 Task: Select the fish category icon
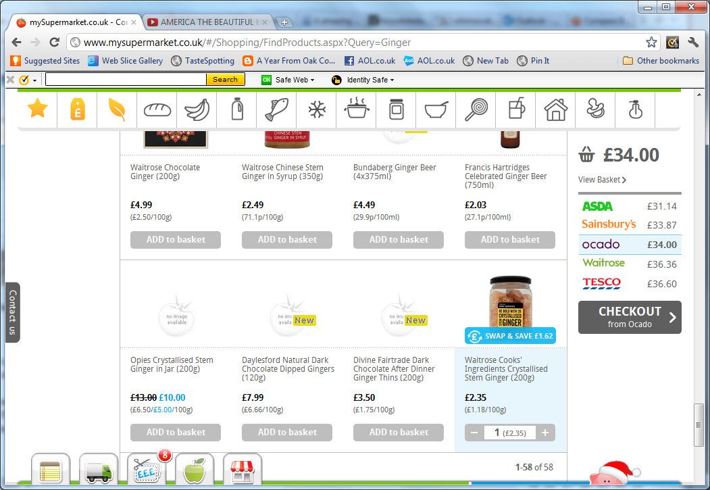pos(277,109)
